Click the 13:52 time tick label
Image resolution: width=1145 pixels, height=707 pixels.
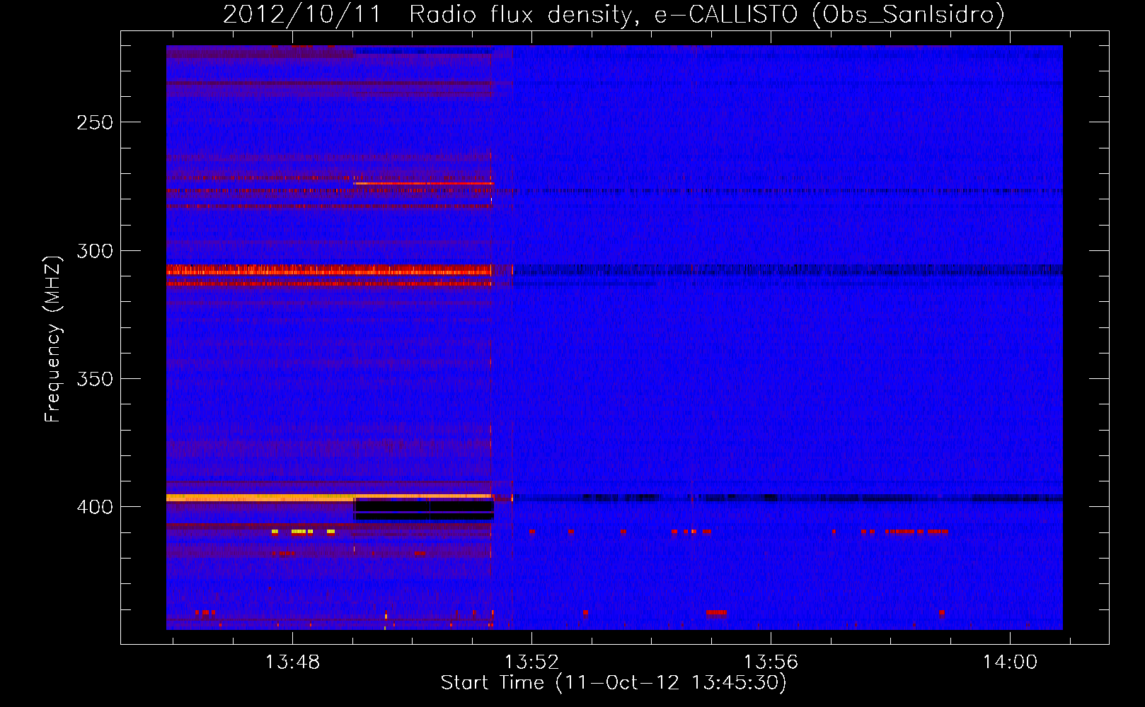coord(531,662)
